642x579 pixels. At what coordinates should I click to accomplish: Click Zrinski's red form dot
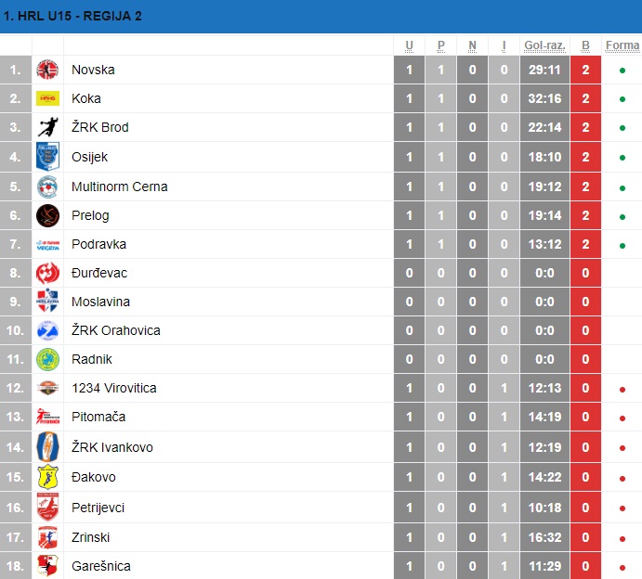[622, 538]
